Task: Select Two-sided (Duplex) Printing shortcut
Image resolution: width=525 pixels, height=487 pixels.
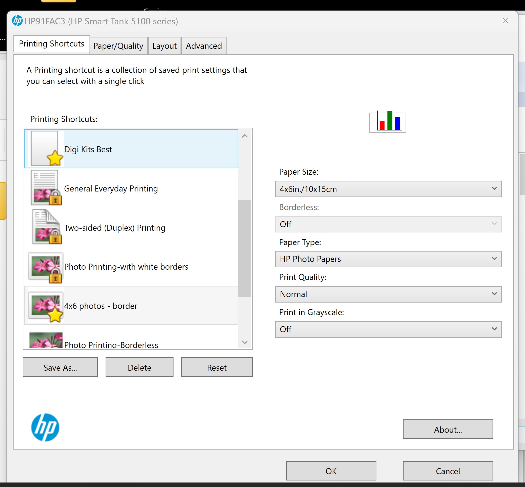Action: (131, 227)
